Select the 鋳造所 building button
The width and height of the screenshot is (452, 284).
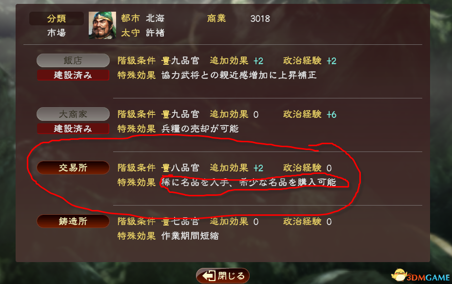click(73, 221)
